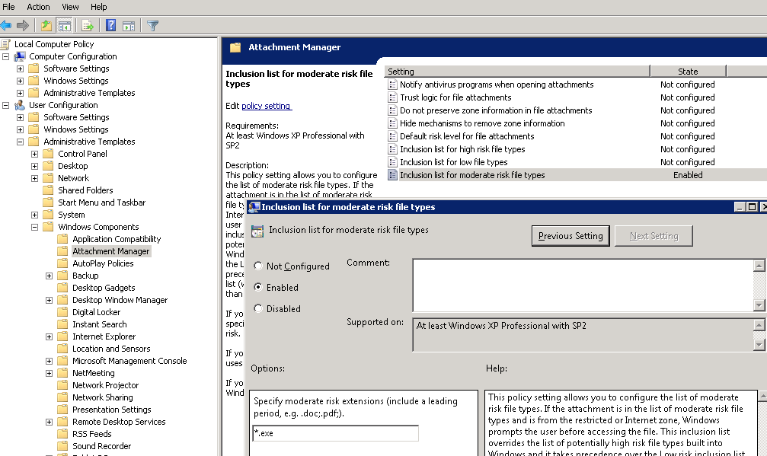Open Help via the question mark icon

click(x=111, y=26)
